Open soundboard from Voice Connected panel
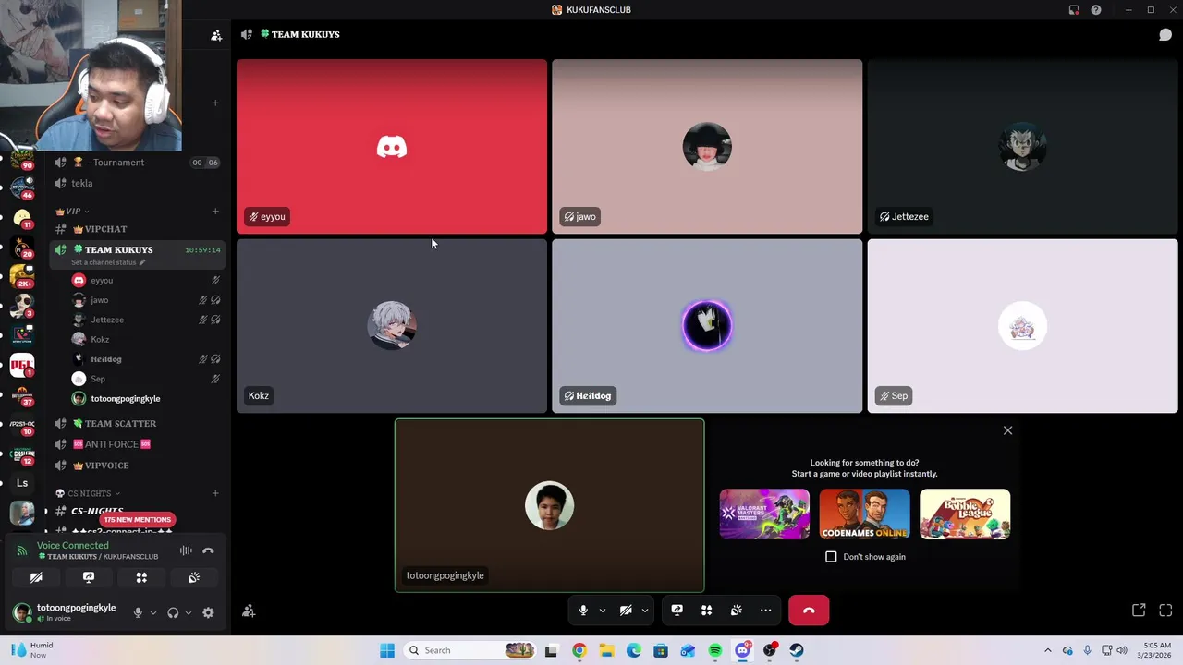The image size is (1183, 665). coord(194,577)
